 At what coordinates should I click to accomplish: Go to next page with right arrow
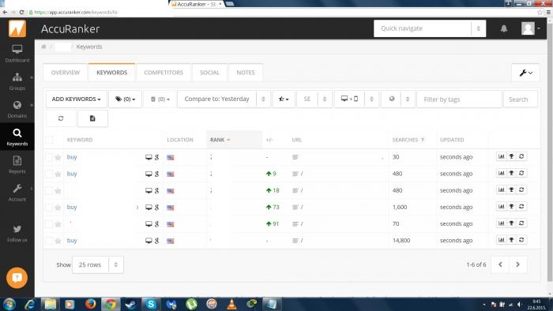[517, 264]
